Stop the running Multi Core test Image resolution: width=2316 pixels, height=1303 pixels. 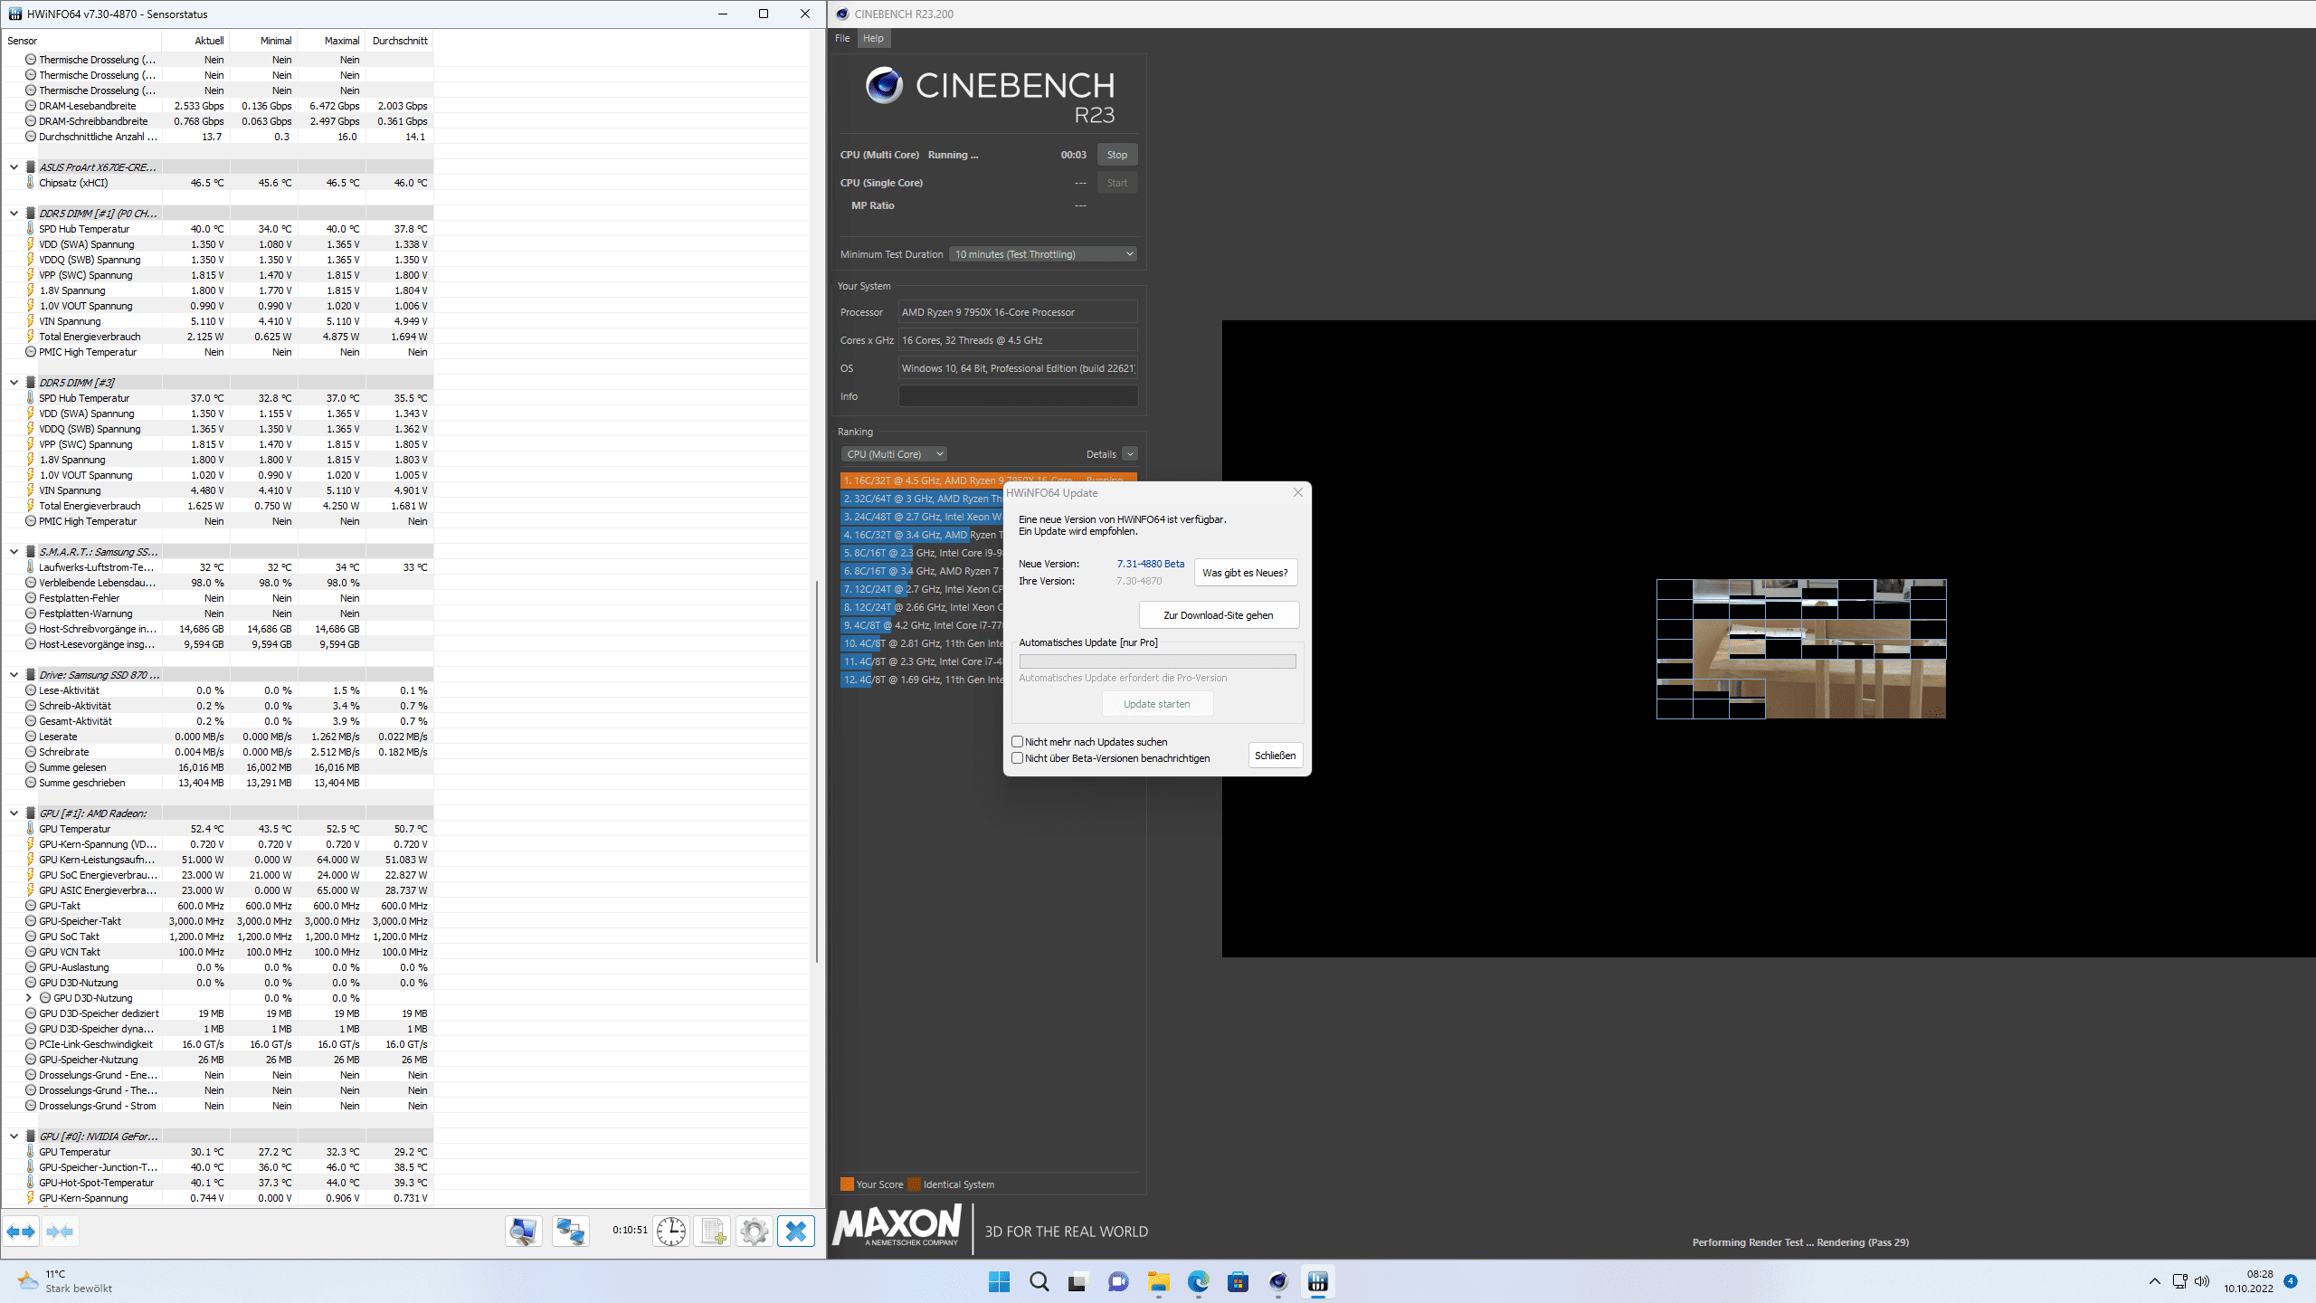point(1117,155)
